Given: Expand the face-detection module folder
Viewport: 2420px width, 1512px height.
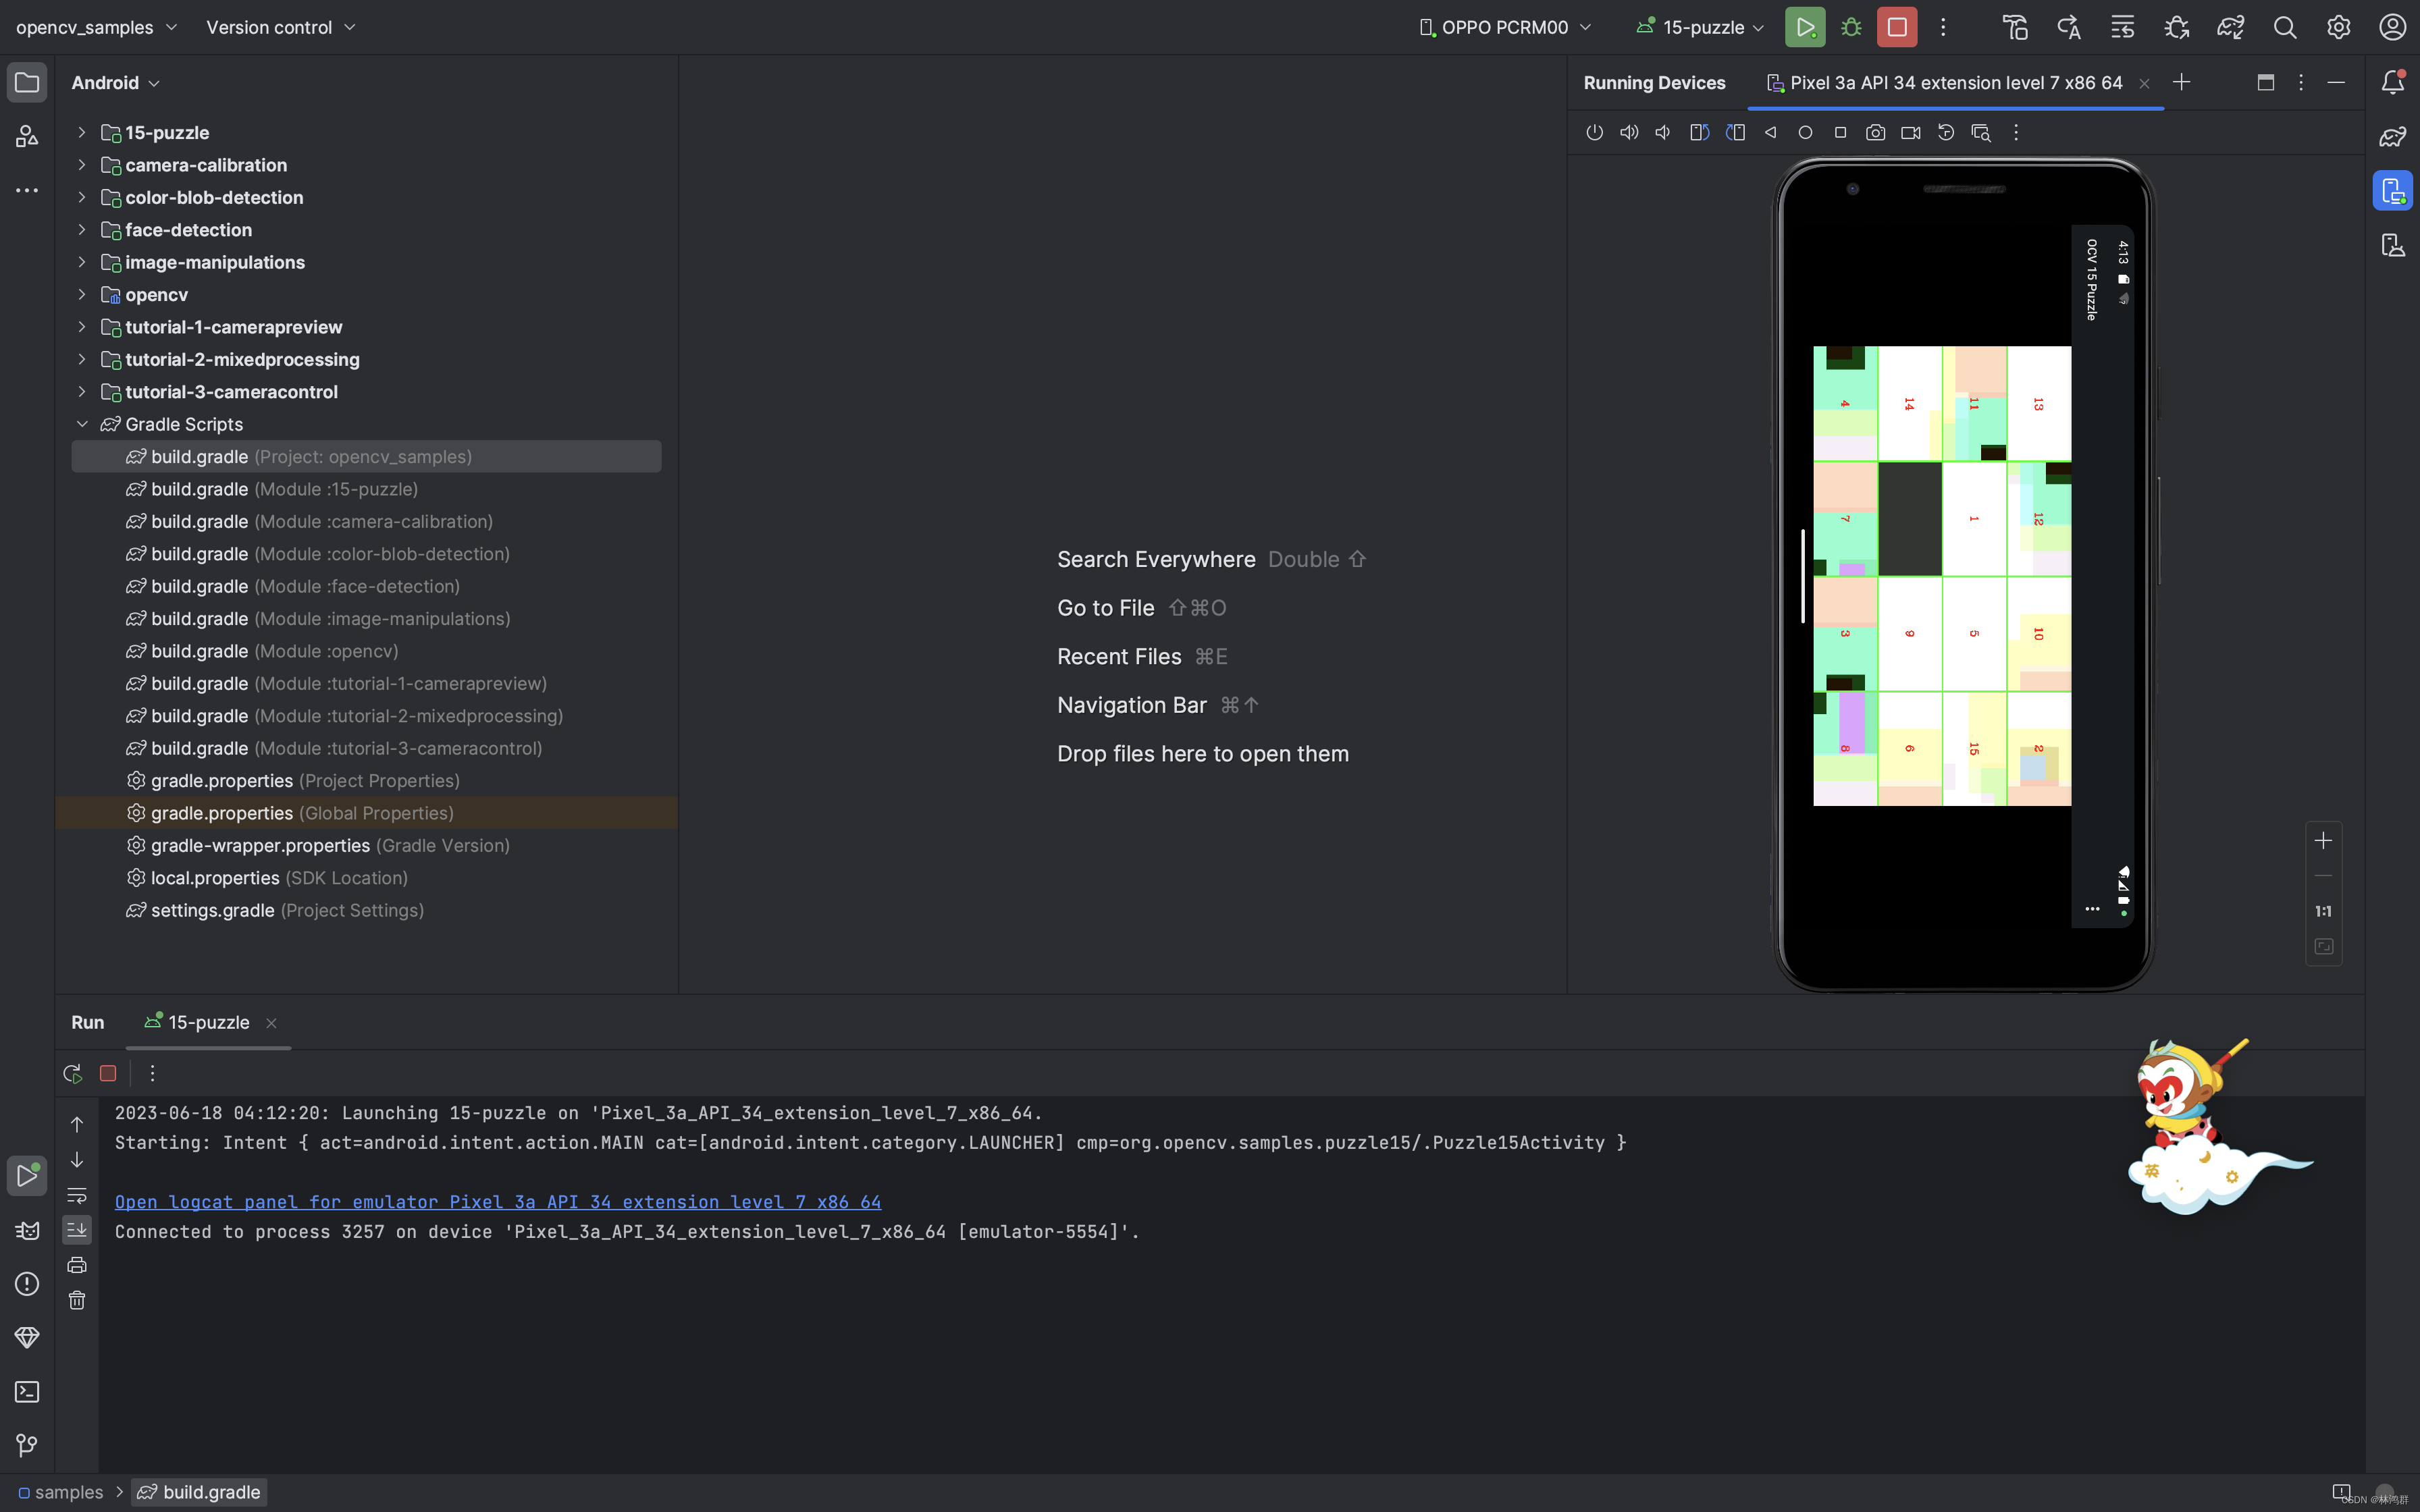Looking at the screenshot, I should click(82, 230).
